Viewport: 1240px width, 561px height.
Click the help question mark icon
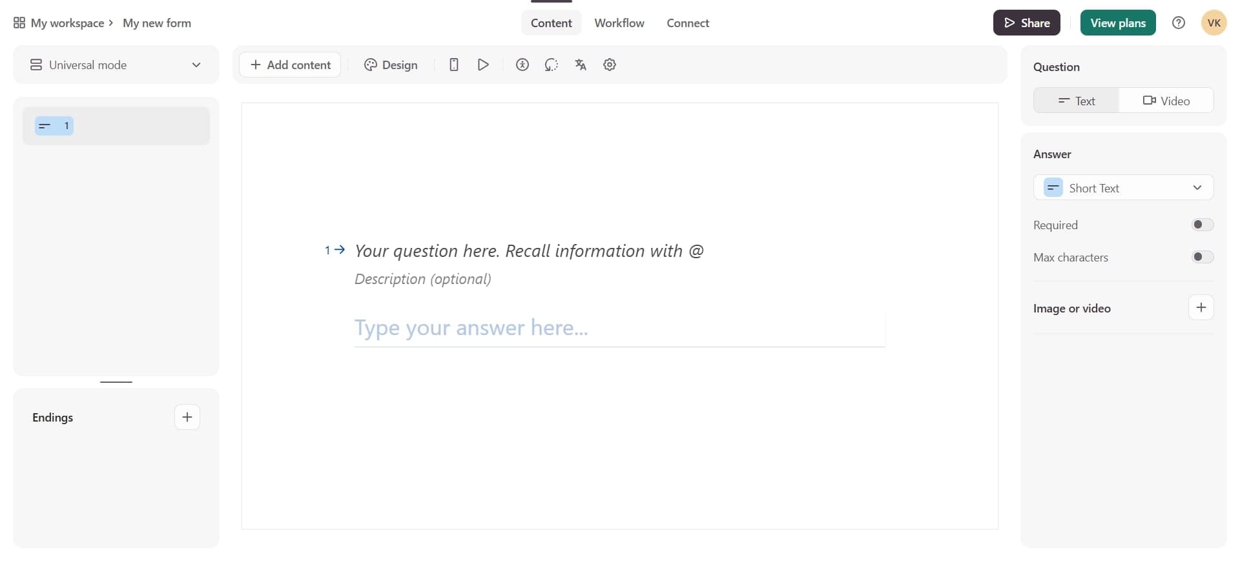(1179, 23)
